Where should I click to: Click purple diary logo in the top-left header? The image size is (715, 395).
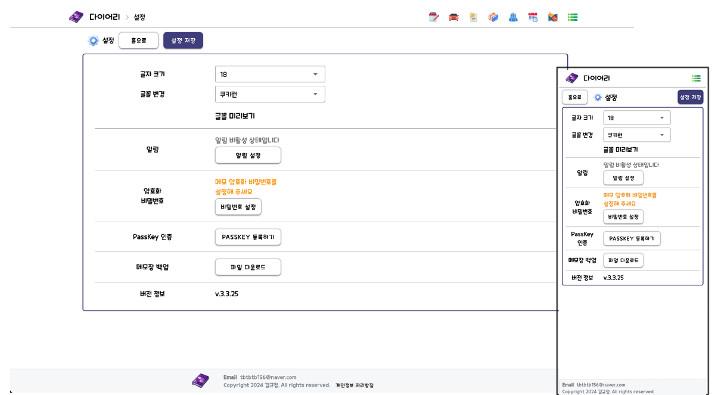pyautogui.click(x=76, y=17)
